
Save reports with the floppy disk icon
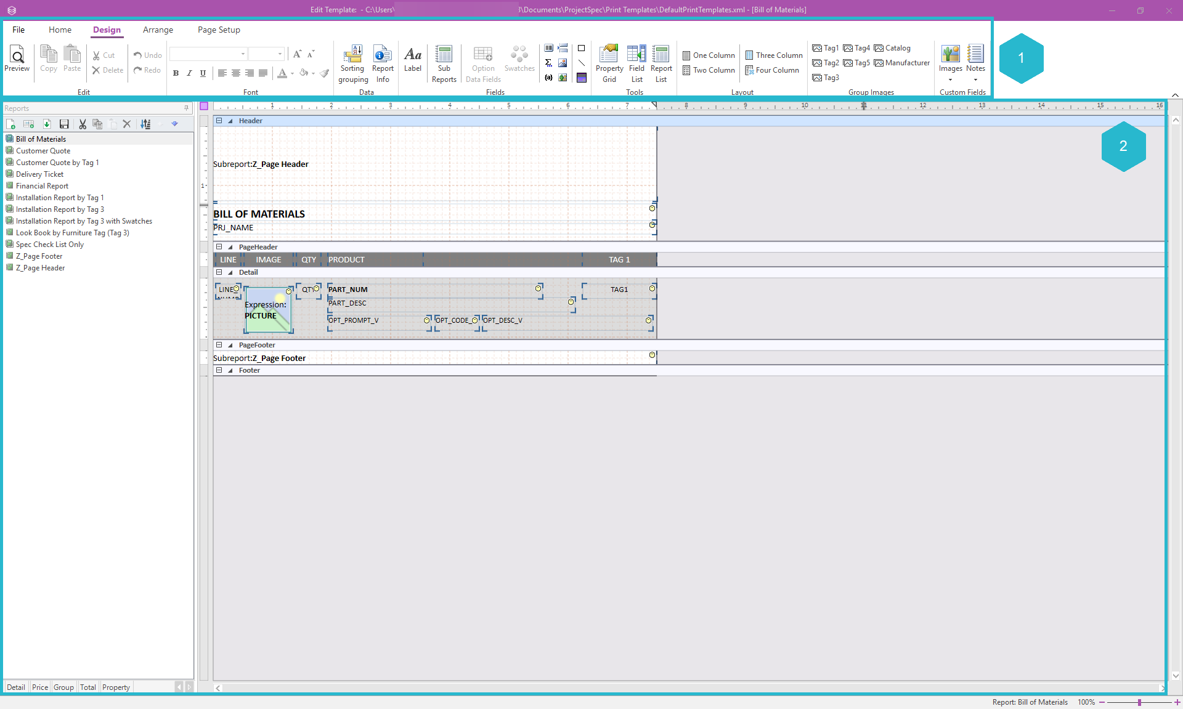64,124
